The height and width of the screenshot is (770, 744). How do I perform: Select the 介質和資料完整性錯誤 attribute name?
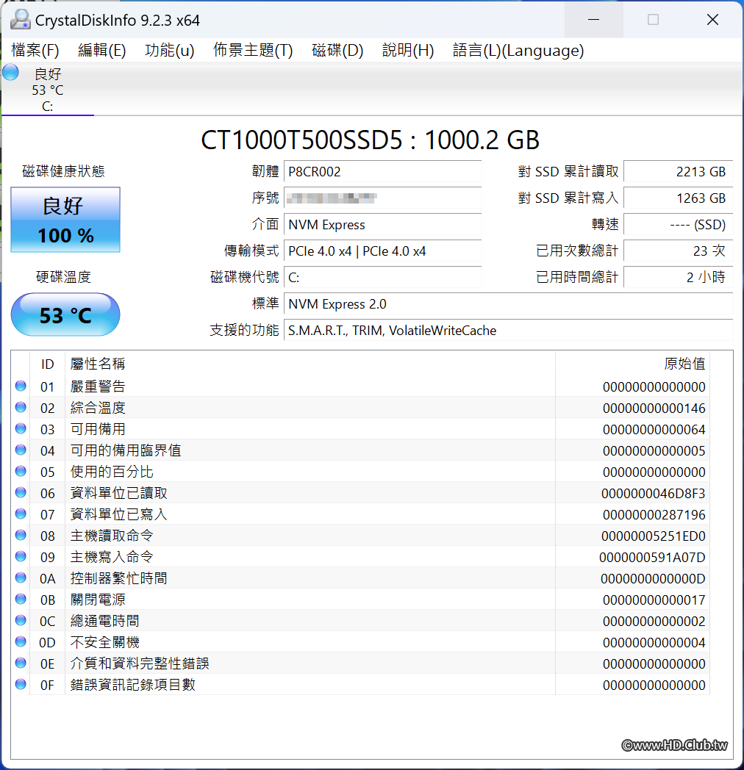pyautogui.click(x=140, y=664)
